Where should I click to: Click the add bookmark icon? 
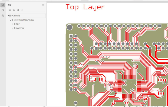[x=18, y=10]
